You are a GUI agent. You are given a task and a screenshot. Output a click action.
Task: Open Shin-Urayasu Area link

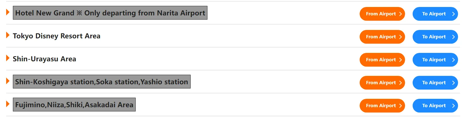[x=45, y=59]
